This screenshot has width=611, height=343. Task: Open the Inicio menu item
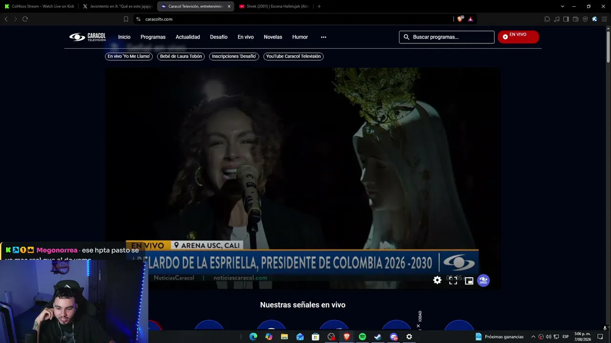click(124, 37)
